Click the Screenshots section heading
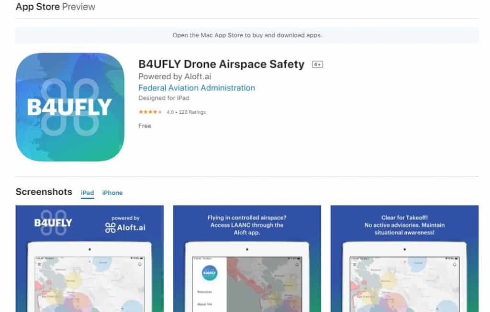490x312 pixels. (44, 192)
